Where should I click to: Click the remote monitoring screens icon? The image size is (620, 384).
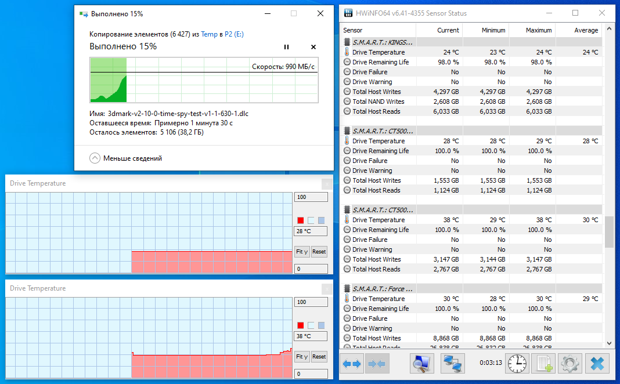(452, 363)
